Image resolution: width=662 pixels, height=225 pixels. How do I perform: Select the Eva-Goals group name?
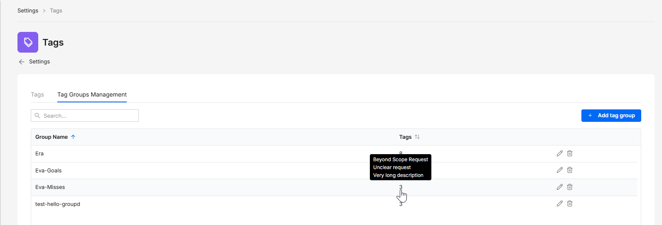(48, 170)
